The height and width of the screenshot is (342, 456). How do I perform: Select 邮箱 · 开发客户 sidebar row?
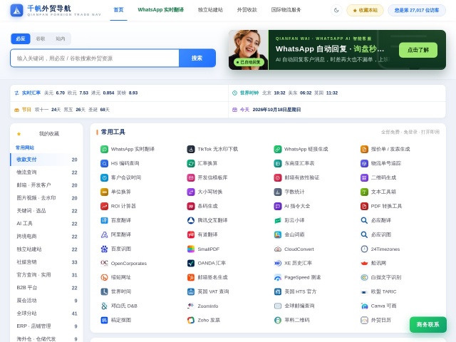(46, 185)
